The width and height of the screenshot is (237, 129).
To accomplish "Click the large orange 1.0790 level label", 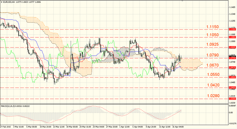I will click(212, 55).
